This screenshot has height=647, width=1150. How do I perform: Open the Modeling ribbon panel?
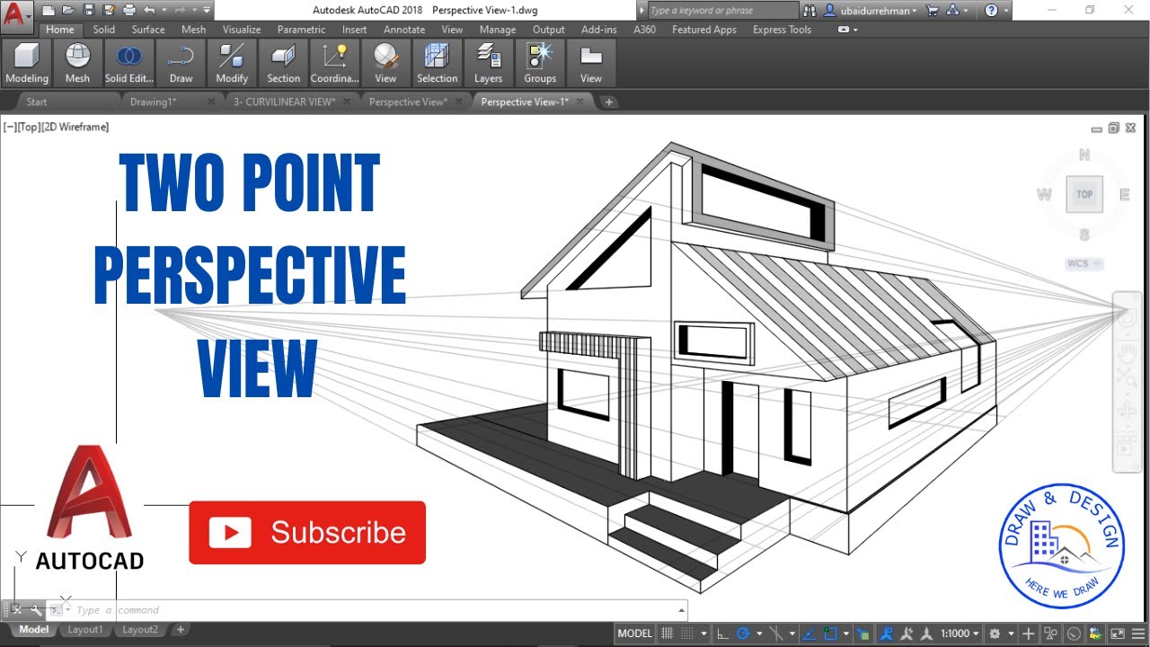tap(27, 63)
